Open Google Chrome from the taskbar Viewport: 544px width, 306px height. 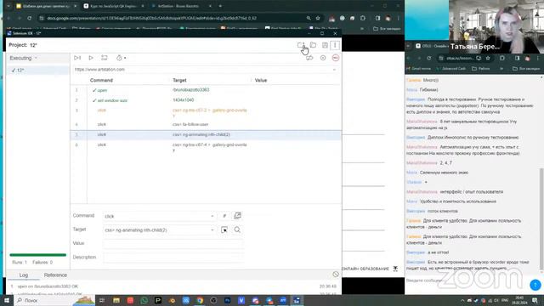point(200,300)
